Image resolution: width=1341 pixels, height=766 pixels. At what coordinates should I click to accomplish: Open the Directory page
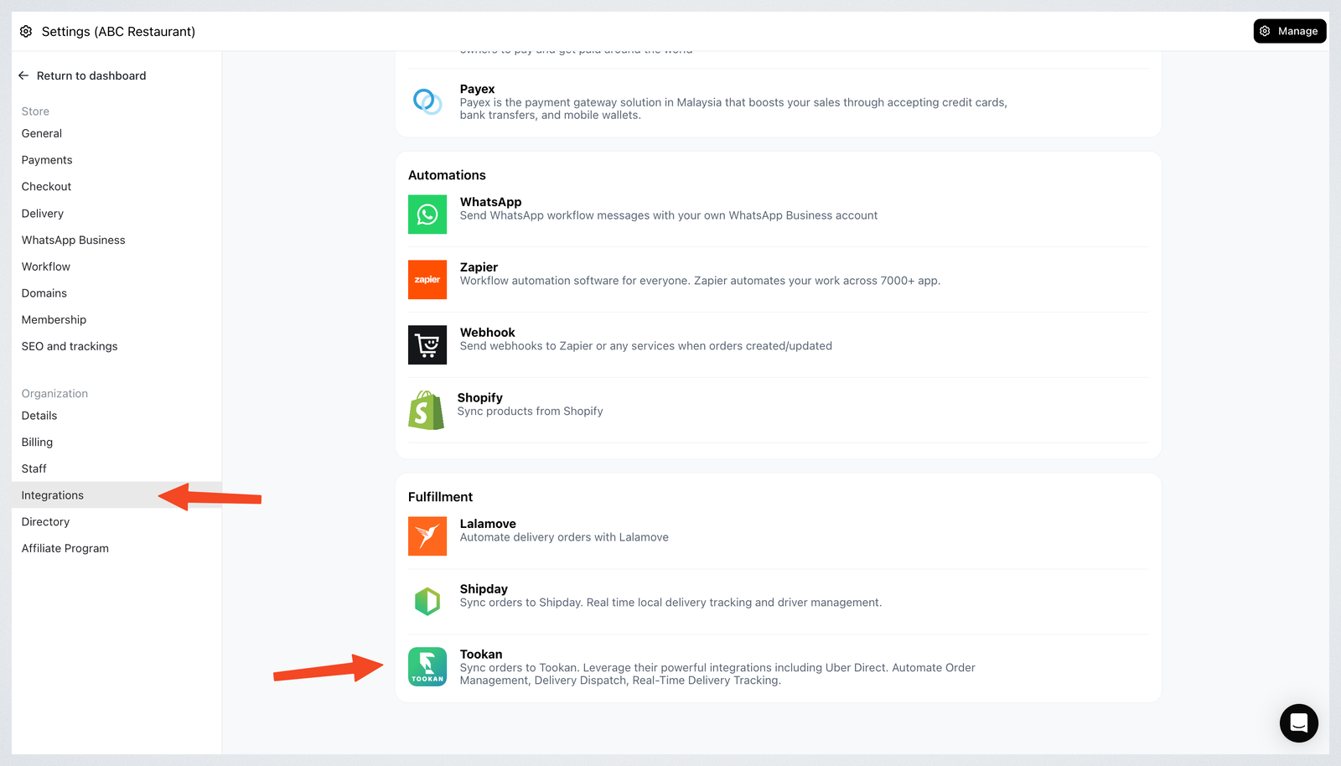45,522
